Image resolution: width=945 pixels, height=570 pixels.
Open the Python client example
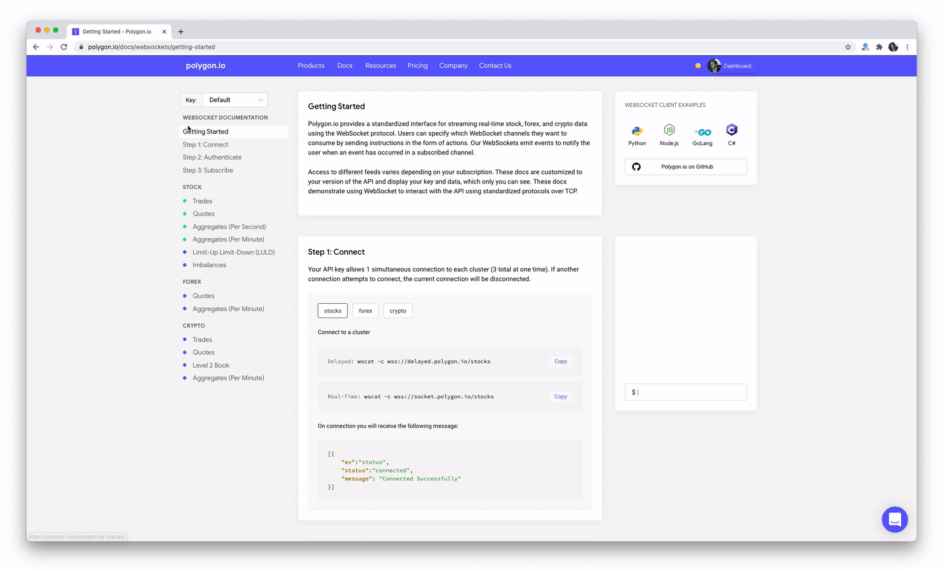click(637, 135)
